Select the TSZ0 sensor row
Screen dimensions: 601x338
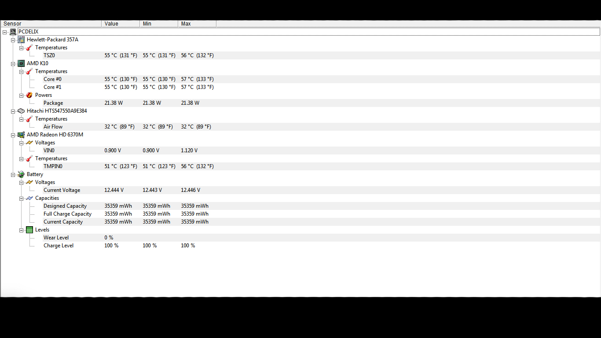pos(300,55)
